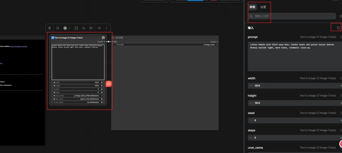The height and width of the screenshot is (153, 342).
Task: Click the Text to Image (Z-Image-Turbo) node title
Action: click(68, 38)
